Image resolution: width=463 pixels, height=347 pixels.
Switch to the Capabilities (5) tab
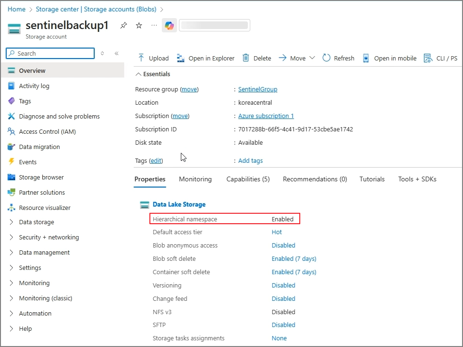248,179
